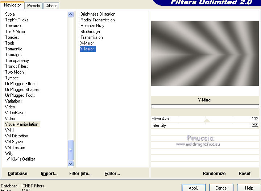261x191 pixels.
Task: Select the VM Texture category
Action: 15,148
